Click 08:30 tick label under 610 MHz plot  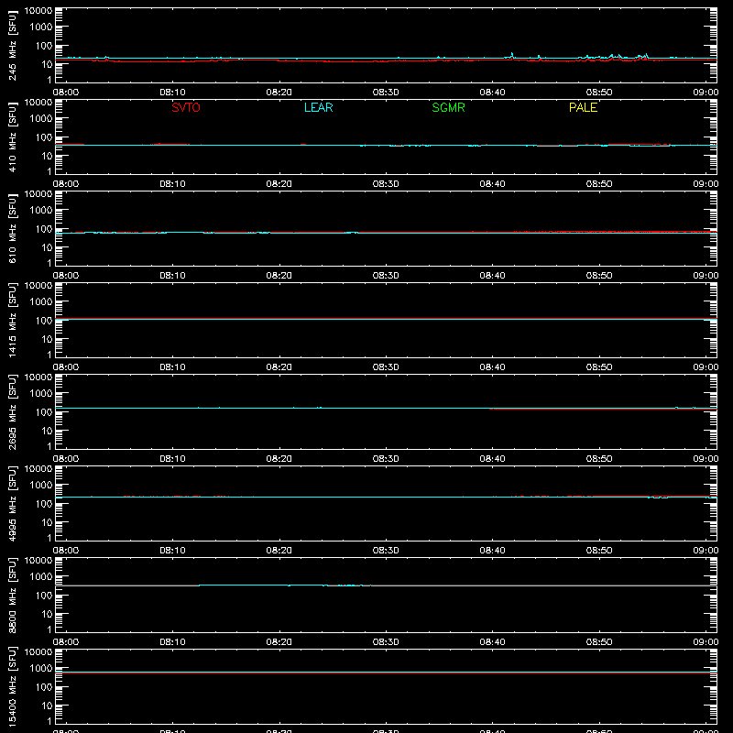coord(386,276)
